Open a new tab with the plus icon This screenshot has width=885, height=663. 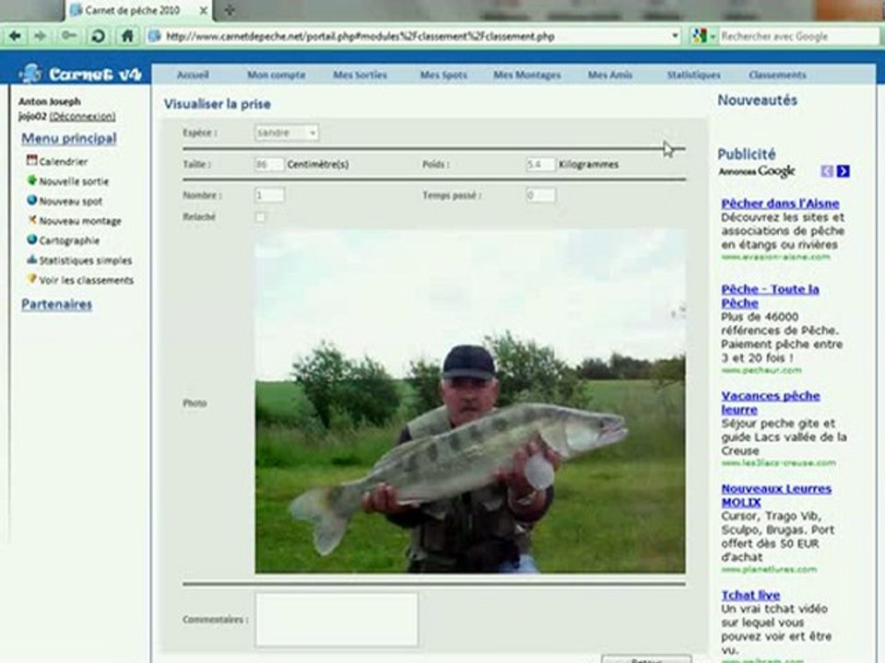point(230,10)
